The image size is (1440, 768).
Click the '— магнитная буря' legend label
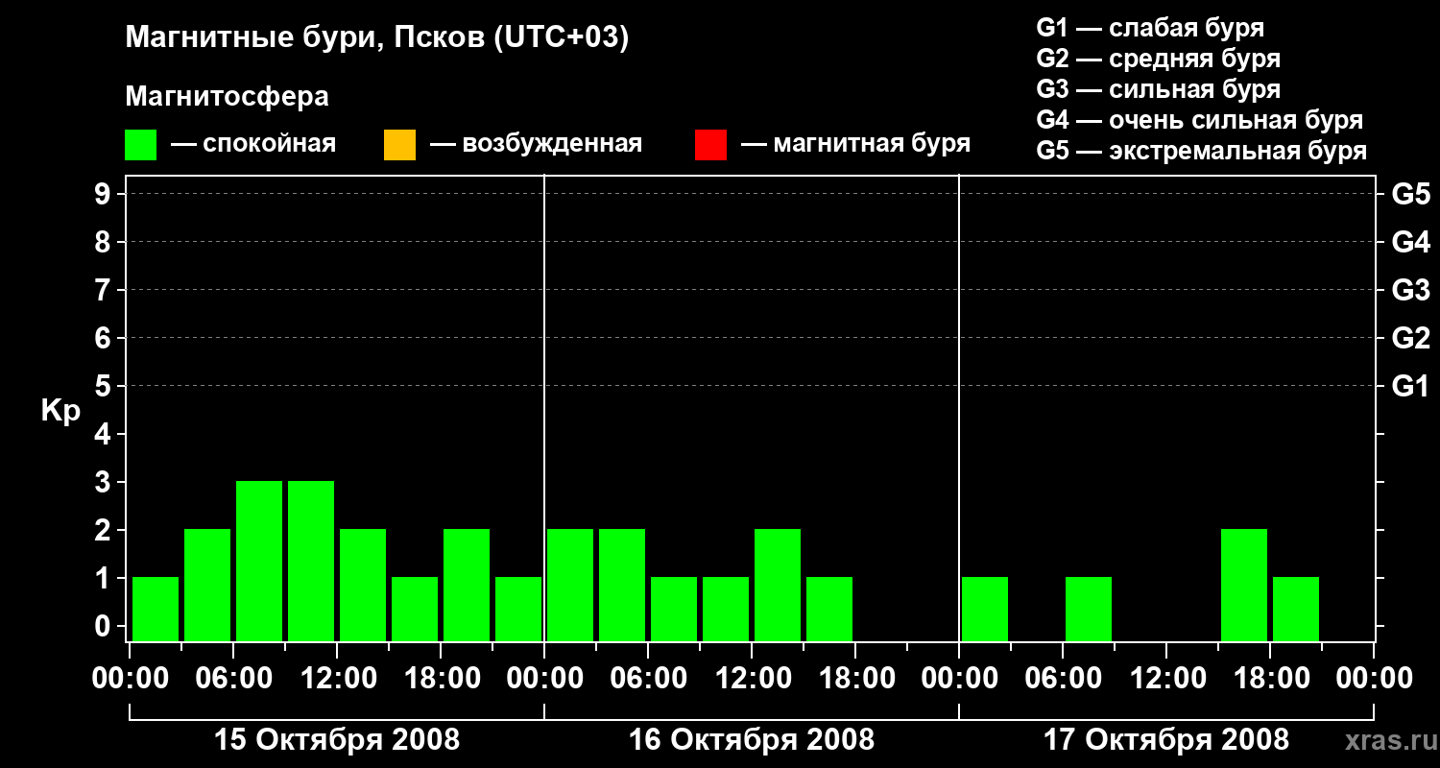pos(855,144)
